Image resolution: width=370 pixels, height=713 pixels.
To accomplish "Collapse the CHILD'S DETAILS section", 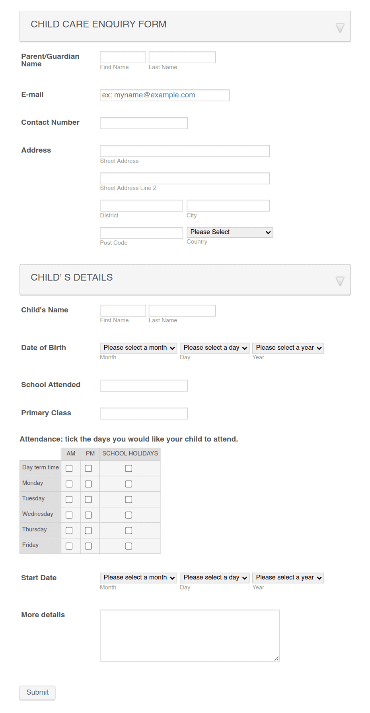I will tap(340, 280).
